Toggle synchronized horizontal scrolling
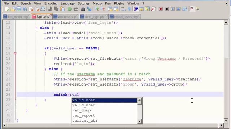Viewport: 231px width, 129px height. pyautogui.click(x=116, y=9)
